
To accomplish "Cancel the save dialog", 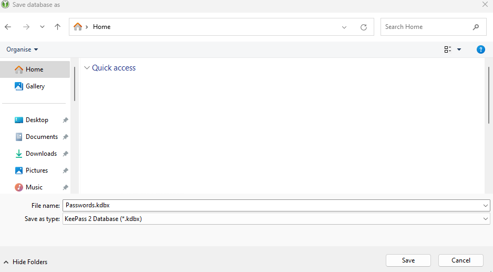I will [x=460, y=260].
